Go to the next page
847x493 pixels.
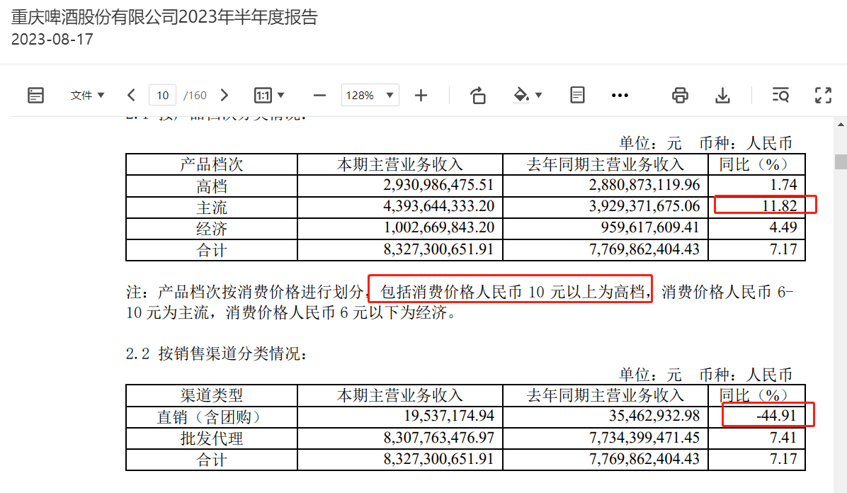point(224,95)
